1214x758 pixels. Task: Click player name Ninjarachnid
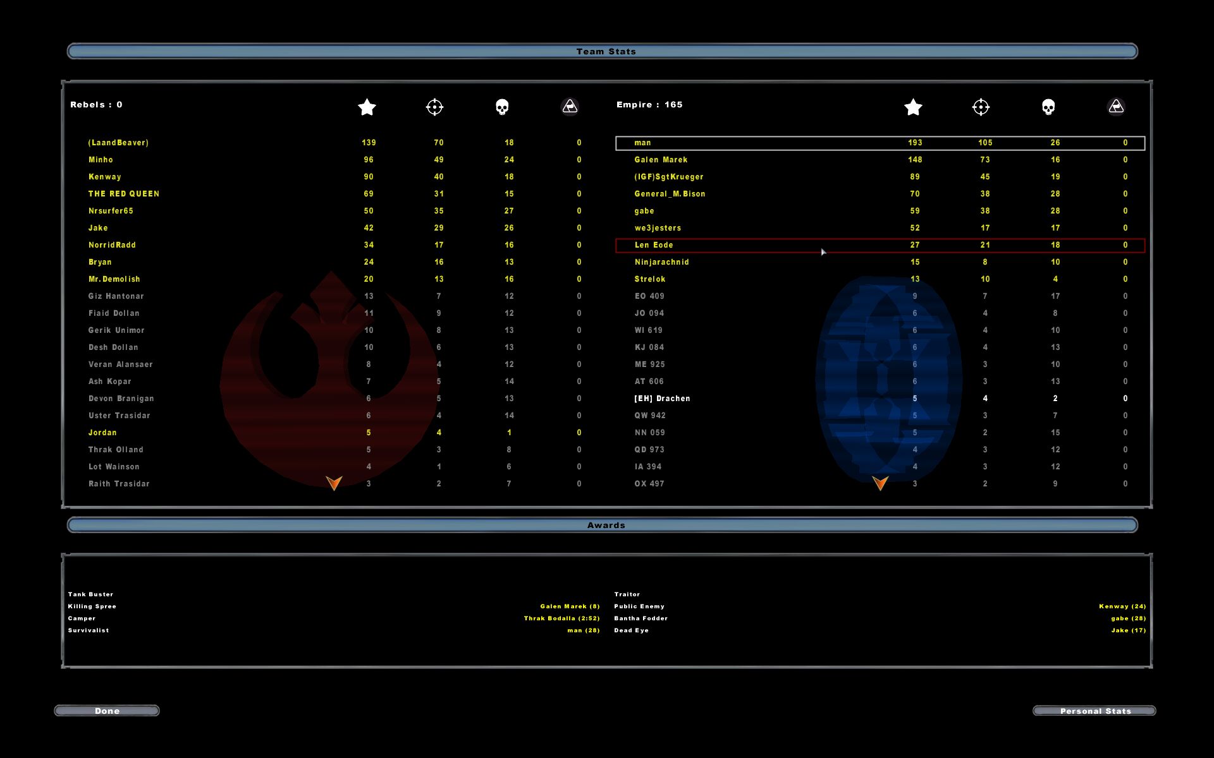(661, 262)
